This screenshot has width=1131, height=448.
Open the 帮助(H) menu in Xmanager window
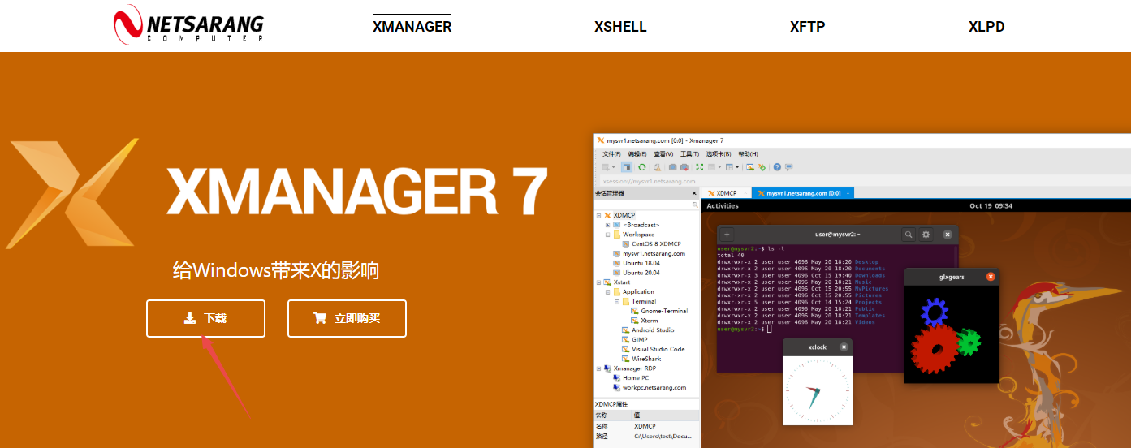click(749, 154)
